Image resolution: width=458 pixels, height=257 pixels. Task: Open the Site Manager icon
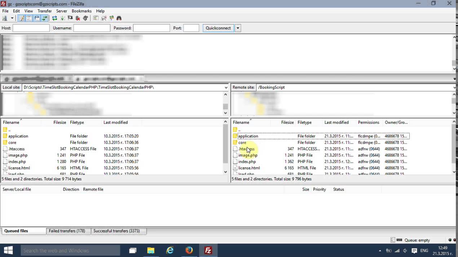[5, 18]
